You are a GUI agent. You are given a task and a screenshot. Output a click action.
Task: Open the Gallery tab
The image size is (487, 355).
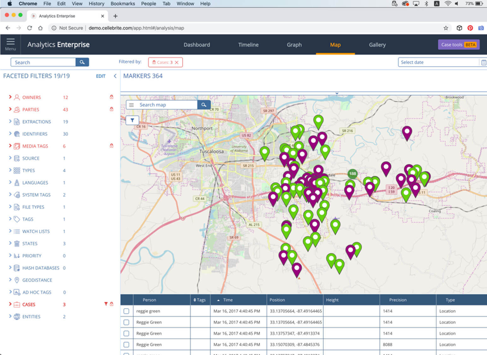click(x=377, y=45)
